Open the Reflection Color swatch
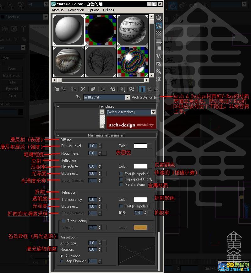The image size is (251, 273). coord(140,166)
